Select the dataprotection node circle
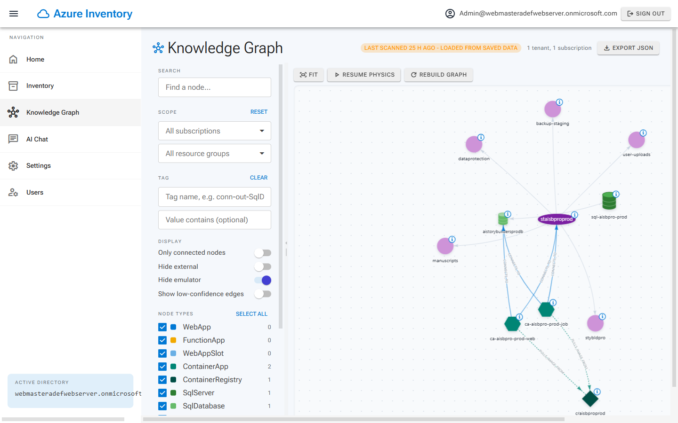Image resolution: width=678 pixels, height=423 pixels. pyautogui.click(x=474, y=144)
